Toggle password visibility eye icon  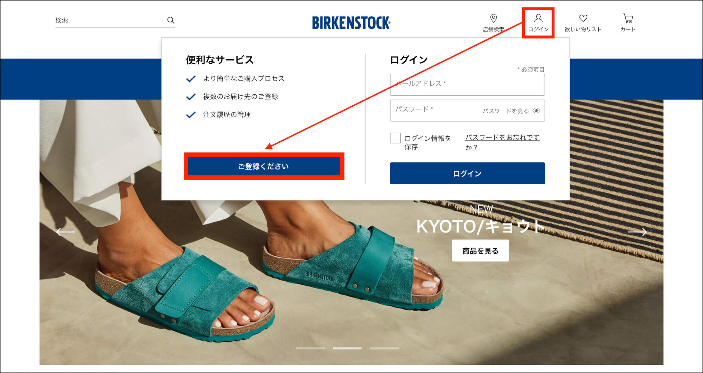[x=536, y=111]
